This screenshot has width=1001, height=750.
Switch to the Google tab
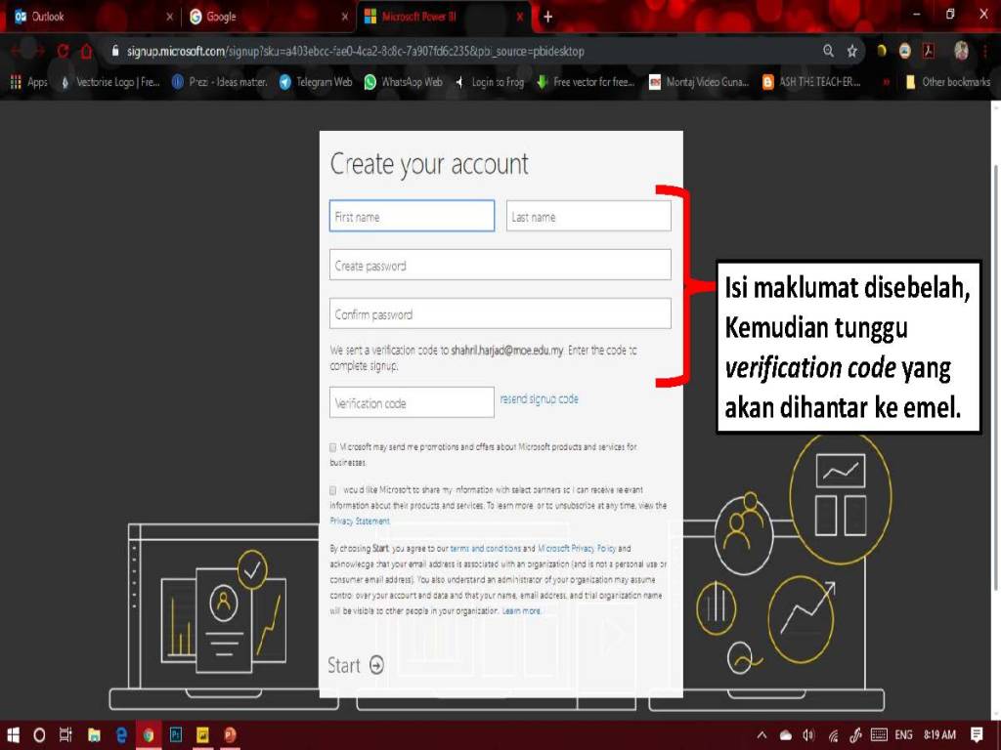[264, 17]
